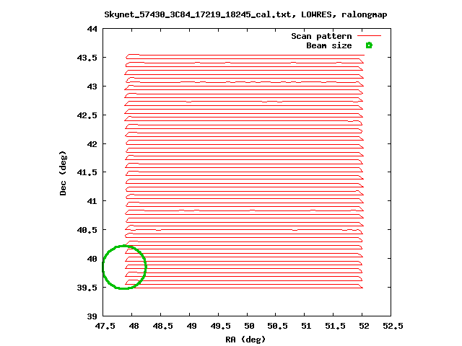Click the red scan pattern legend line

pos(369,35)
